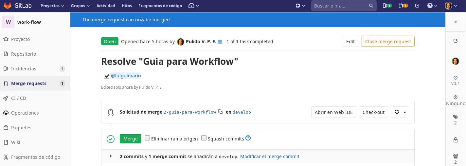The height and width of the screenshot is (166, 466).
Task: Click the add to-do icon in right sidebar
Action: point(456,41)
